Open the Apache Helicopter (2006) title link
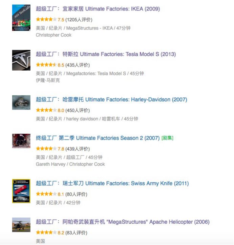 [x=123, y=222]
